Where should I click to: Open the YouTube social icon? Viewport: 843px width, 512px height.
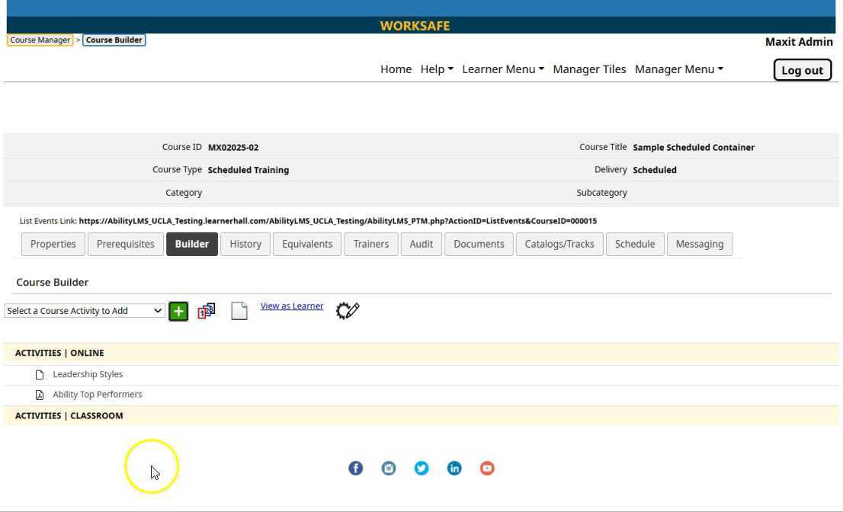click(487, 469)
